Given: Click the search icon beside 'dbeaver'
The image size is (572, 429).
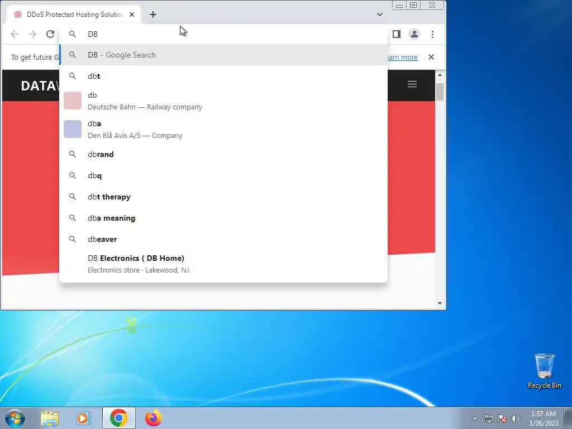Looking at the screenshot, I should click(73, 239).
